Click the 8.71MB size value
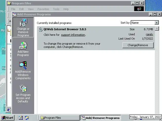 pos(148,29)
